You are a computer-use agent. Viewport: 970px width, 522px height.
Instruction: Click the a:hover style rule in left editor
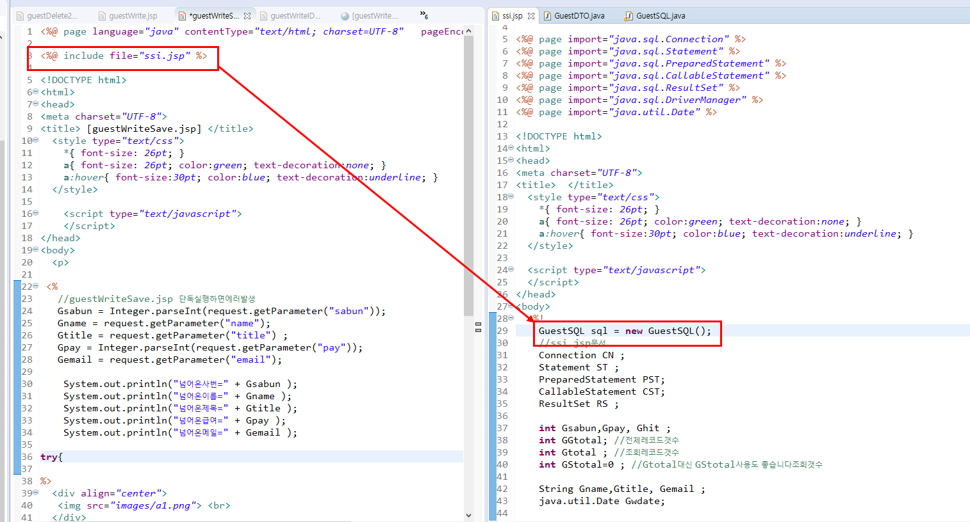tap(251, 177)
